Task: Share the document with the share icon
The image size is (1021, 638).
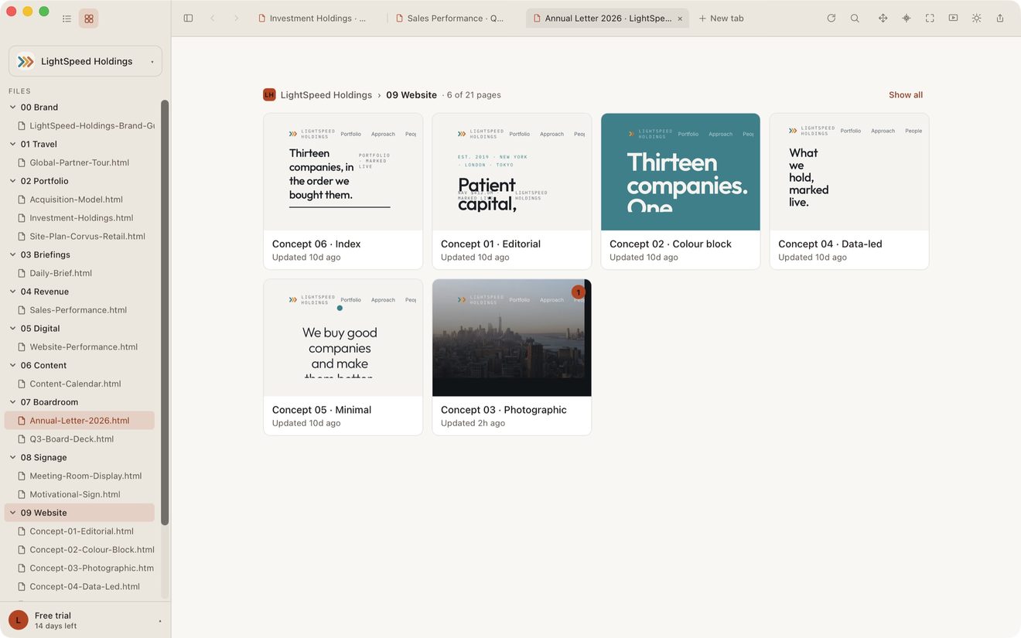Action: (x=1000, y=19)
